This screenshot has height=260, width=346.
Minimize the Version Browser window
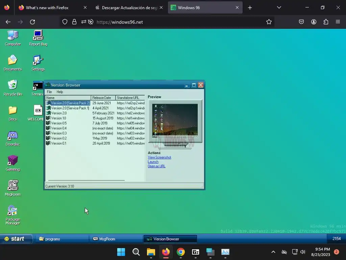(187, 85)
